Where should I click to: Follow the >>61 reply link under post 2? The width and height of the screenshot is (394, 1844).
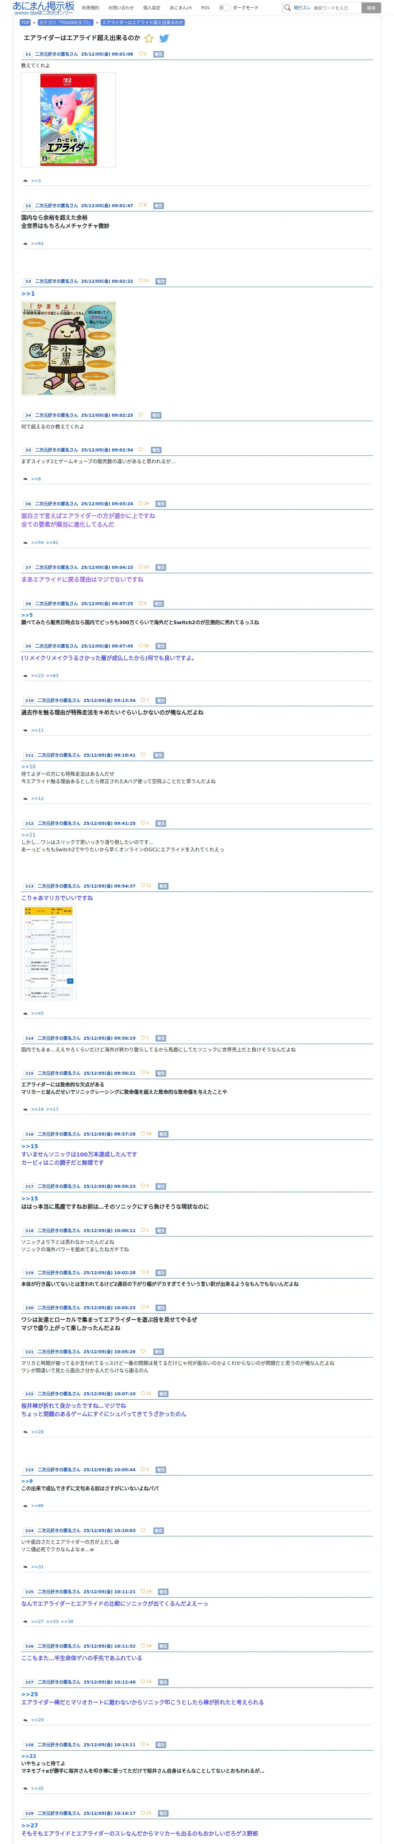(37, 244)
